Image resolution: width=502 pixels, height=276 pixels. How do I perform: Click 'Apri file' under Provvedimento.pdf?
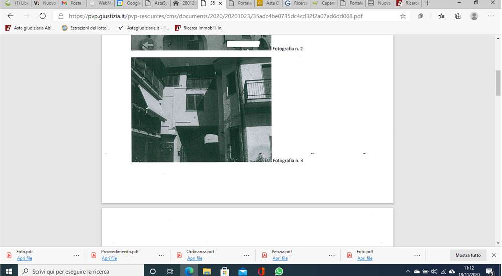coord(109,258)
